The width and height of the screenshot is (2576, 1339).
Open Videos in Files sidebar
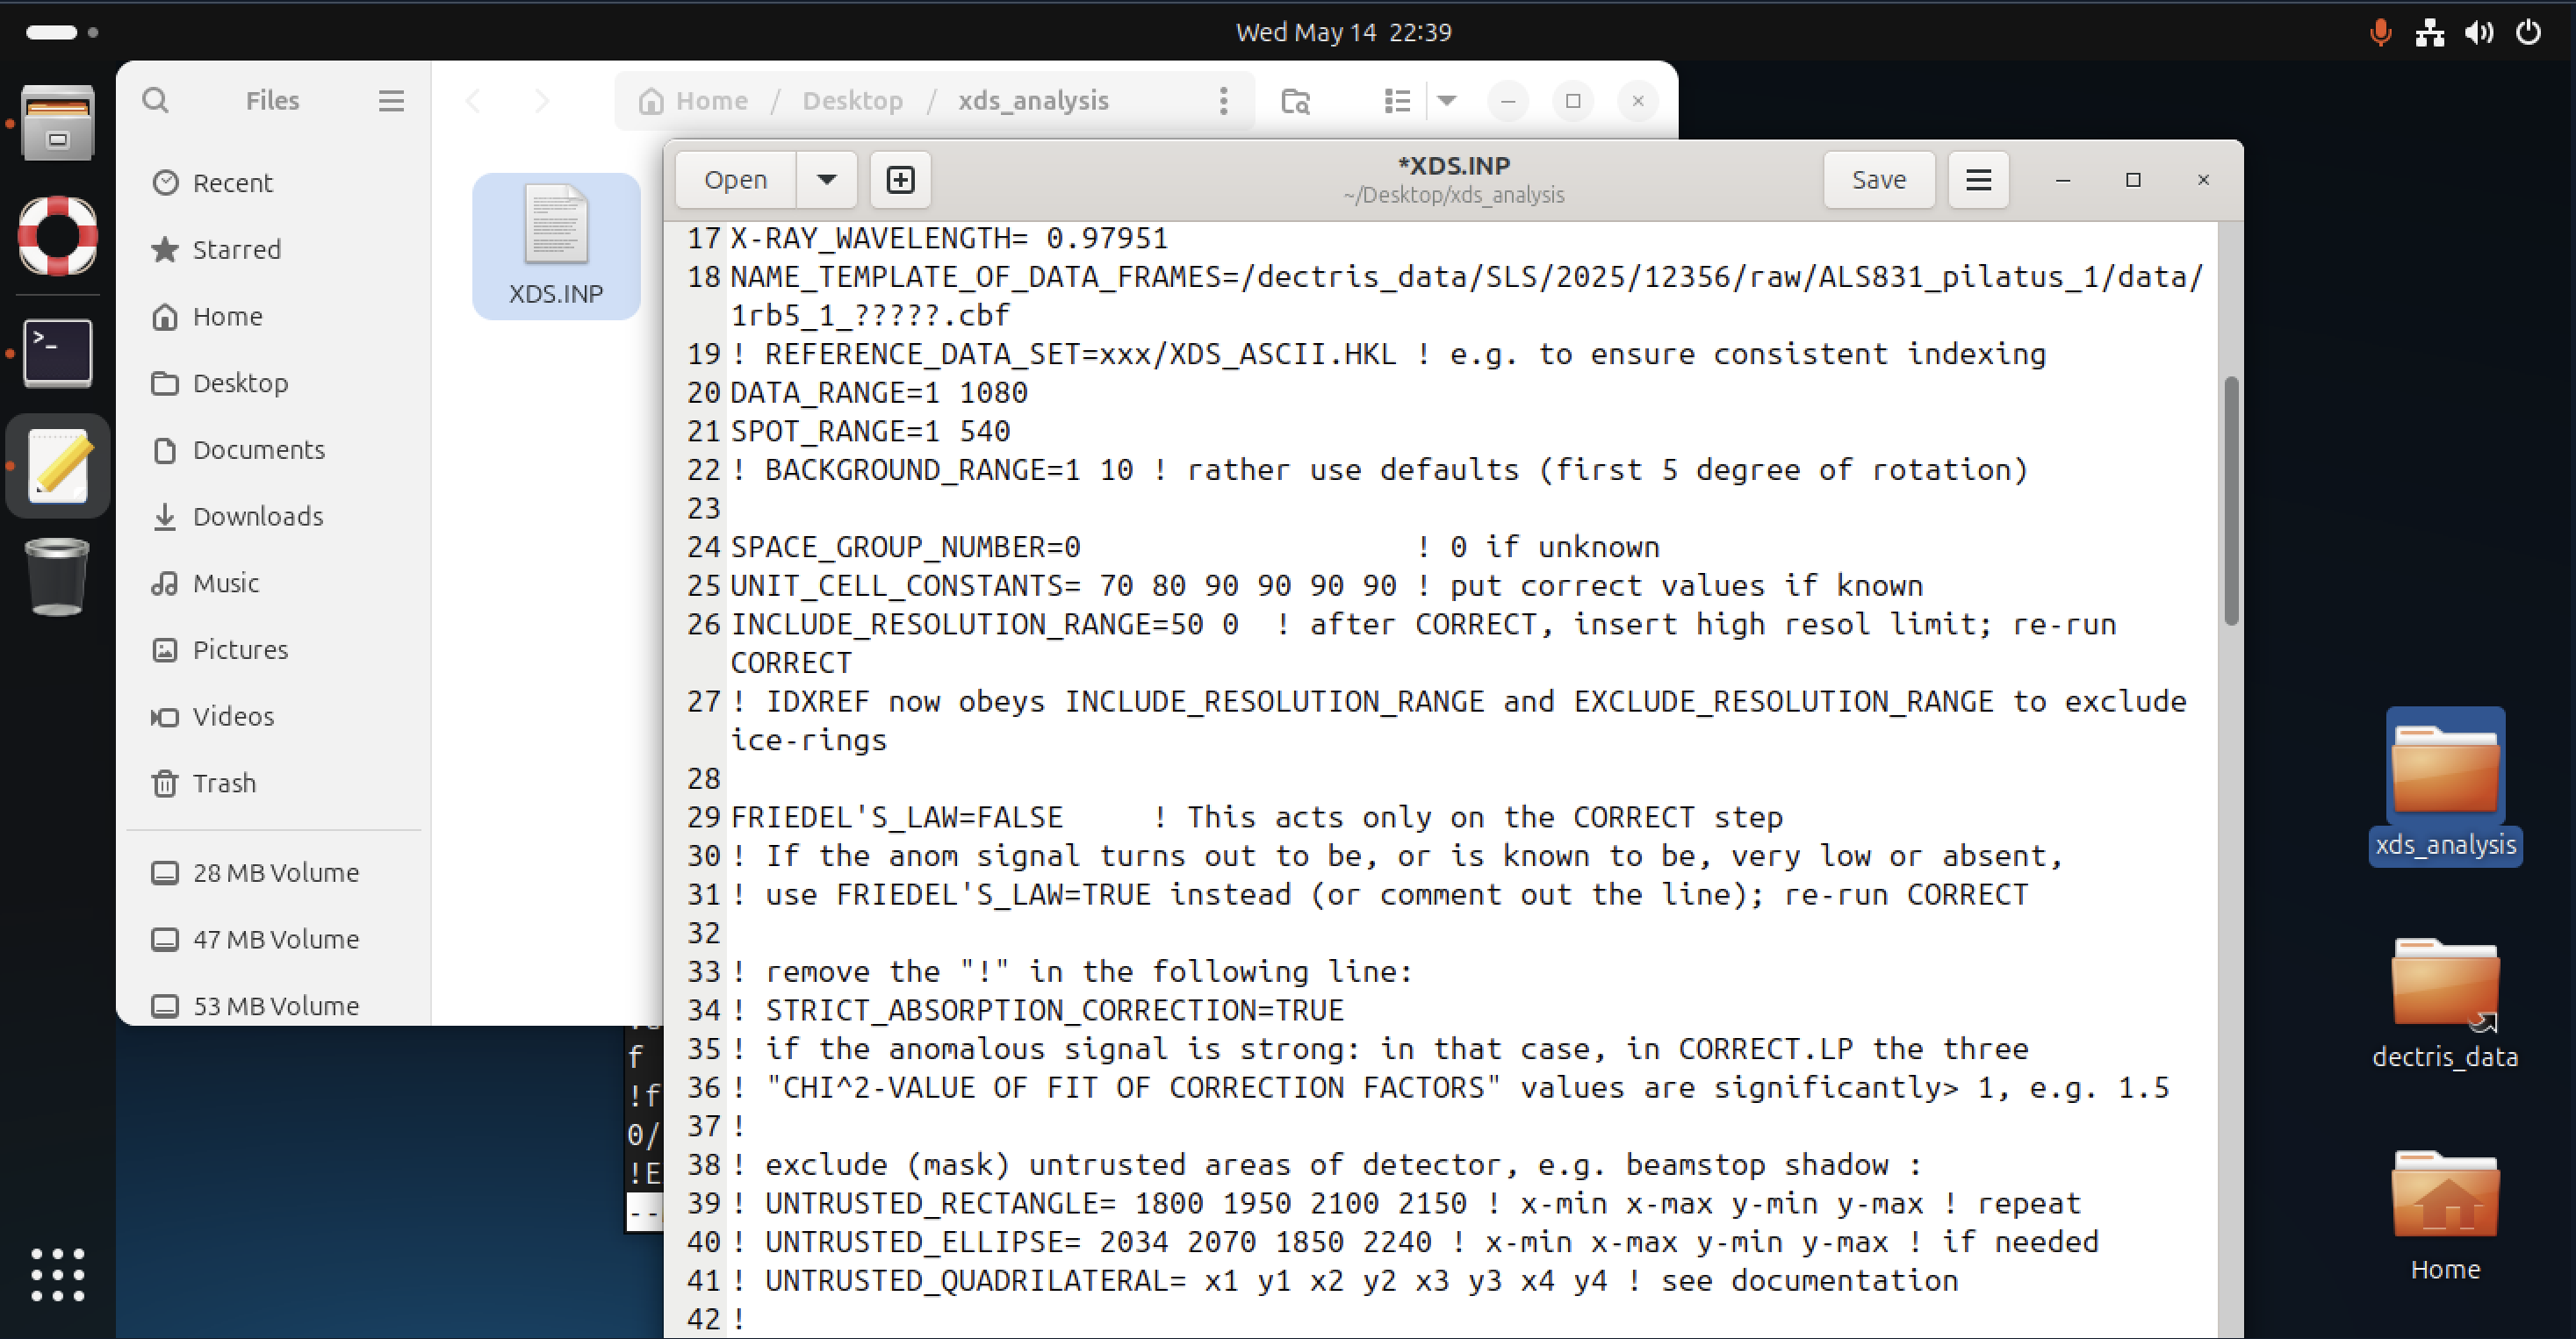click(273, 717)
